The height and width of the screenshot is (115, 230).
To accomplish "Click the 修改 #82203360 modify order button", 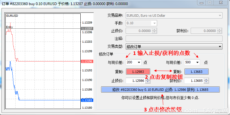I will 160,90.
